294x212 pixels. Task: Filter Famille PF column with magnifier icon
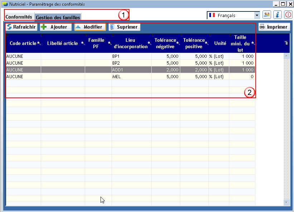[110, 43]
